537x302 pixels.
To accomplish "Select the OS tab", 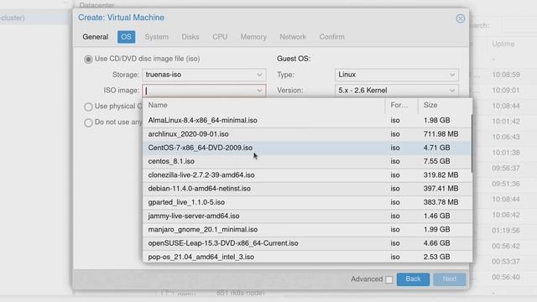I will (x=126, y=37).
